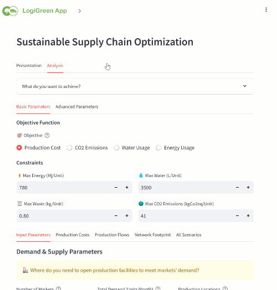Open the three-dot main menu
Image resolution: width=277 pixels, height=290 pixels.
(266, 9)
